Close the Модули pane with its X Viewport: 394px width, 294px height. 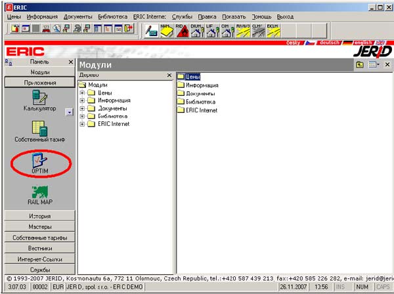387,65
